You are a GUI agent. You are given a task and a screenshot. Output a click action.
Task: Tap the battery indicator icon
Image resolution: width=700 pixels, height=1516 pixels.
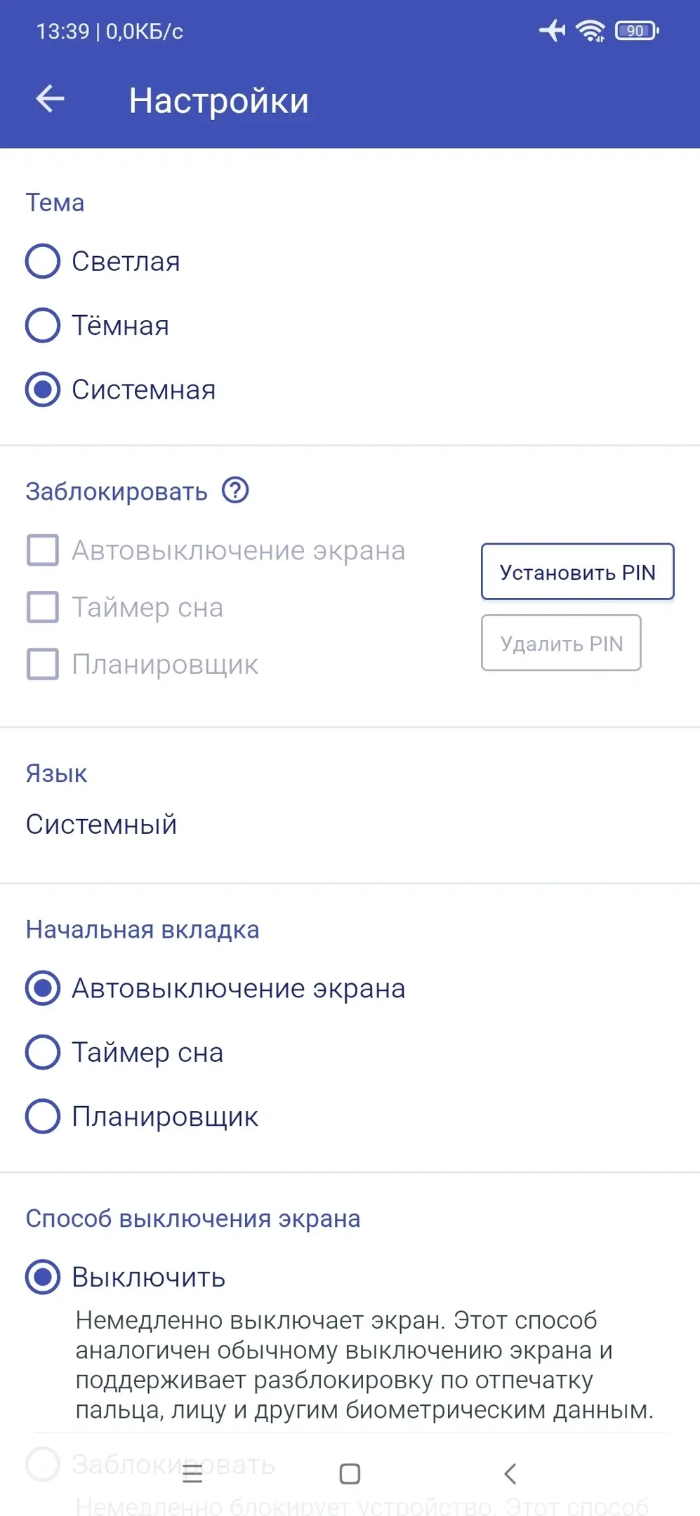[x=636, y=31]
